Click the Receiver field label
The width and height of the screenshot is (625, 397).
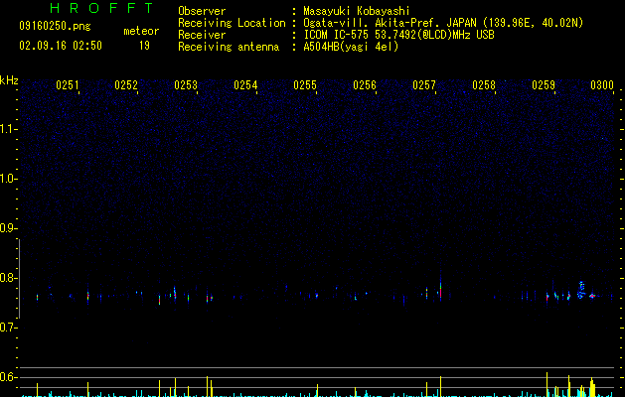(x=202, y=35)
